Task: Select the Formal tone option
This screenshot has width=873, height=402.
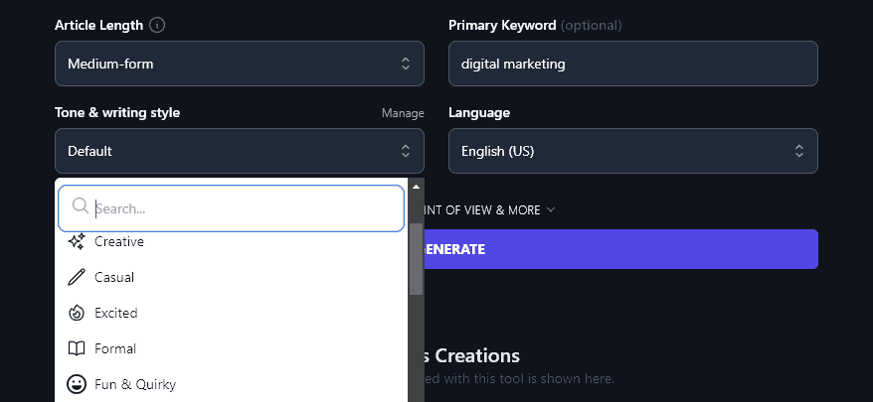Action: tap(115, 348)
